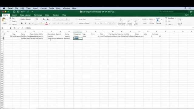Screen dimensions: 194x109
Task: Open the font name Calibri (Body) dropdown
Action: click(x=34, y=19)
